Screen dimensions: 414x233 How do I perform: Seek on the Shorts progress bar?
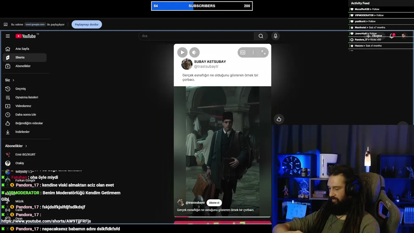point(223,217)
